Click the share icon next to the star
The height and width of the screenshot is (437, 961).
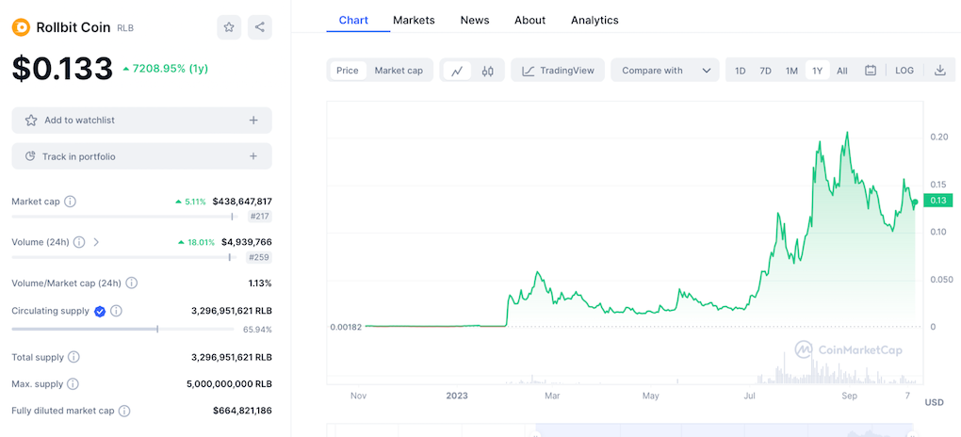(x=260, y=27)
